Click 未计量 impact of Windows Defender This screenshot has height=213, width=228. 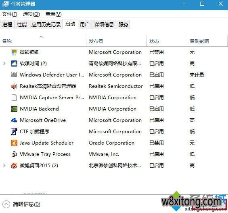coord(197,75)
